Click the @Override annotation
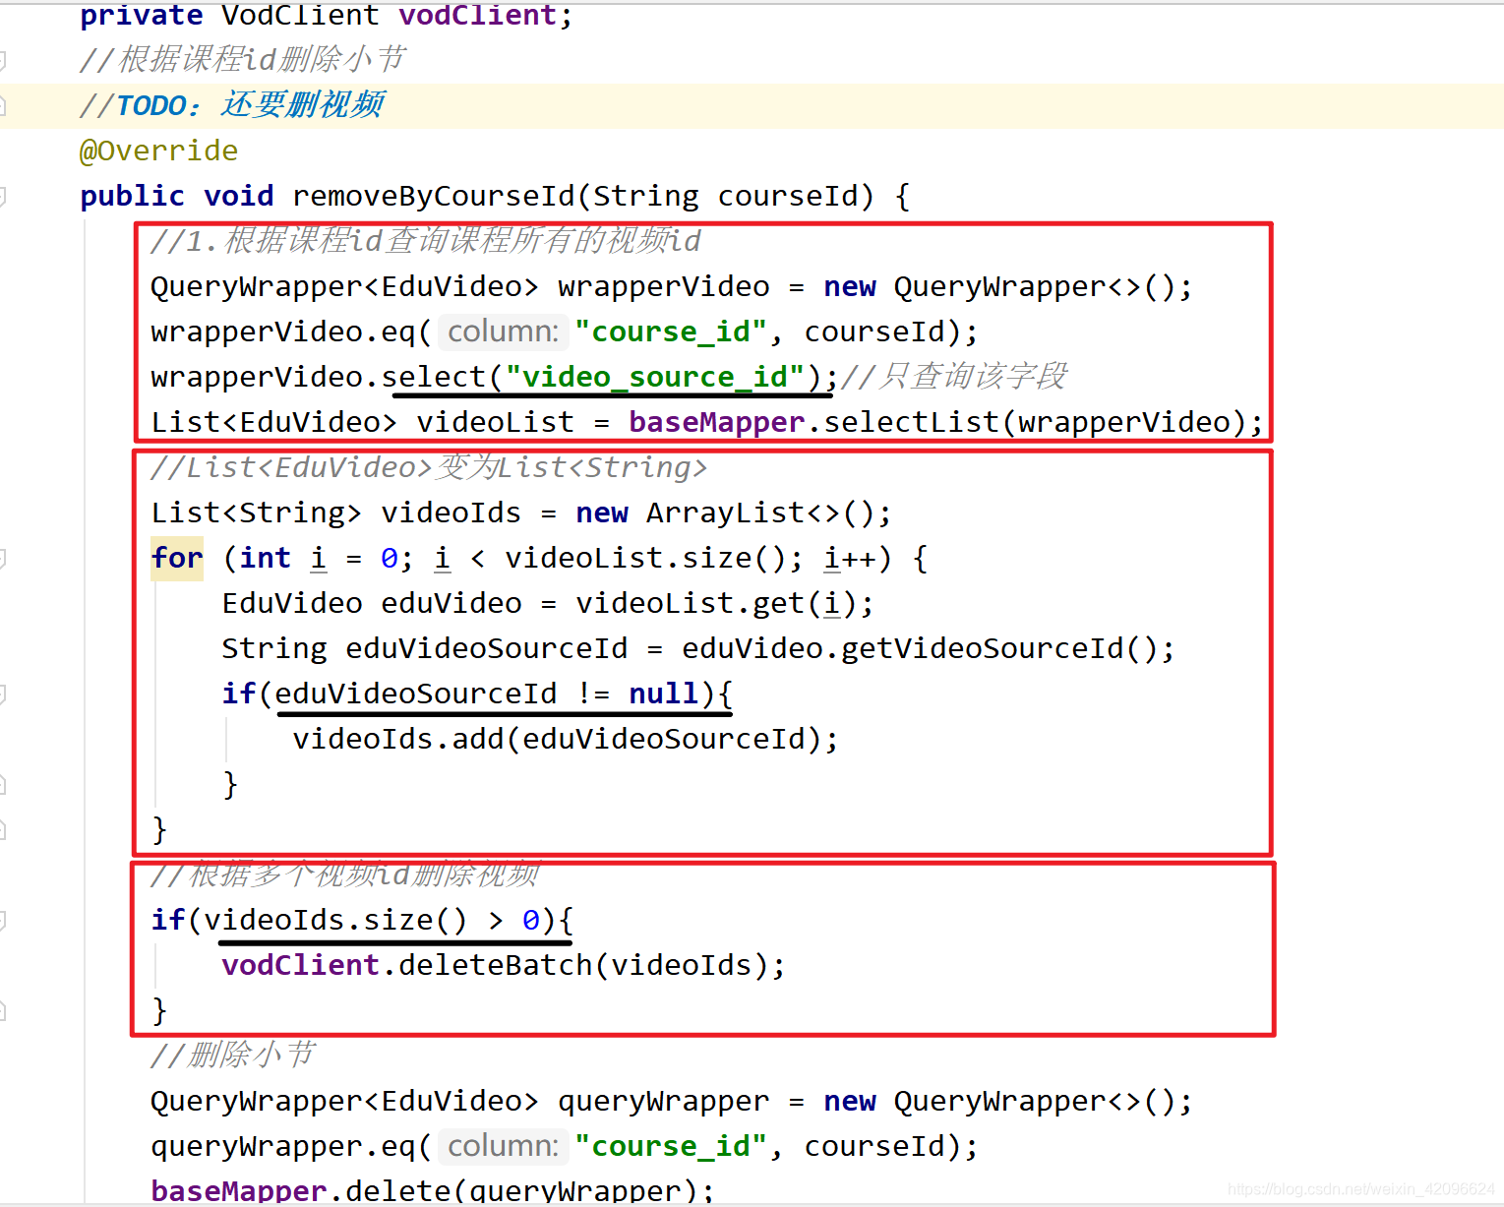Screen dimensions: 1504x1207 pyautogui.click(x=158, y=151)
